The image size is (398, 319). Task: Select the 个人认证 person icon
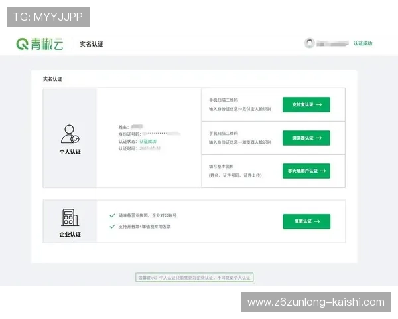pos(70,134)
